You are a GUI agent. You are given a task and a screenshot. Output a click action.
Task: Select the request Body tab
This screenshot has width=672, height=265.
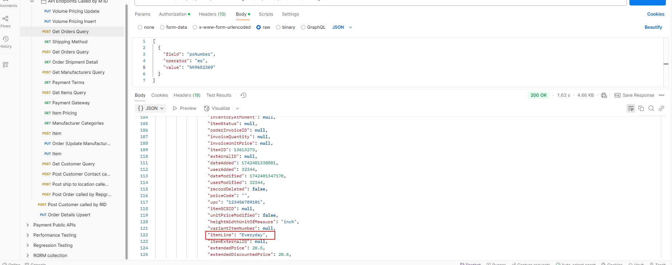(x=243, y=14)
